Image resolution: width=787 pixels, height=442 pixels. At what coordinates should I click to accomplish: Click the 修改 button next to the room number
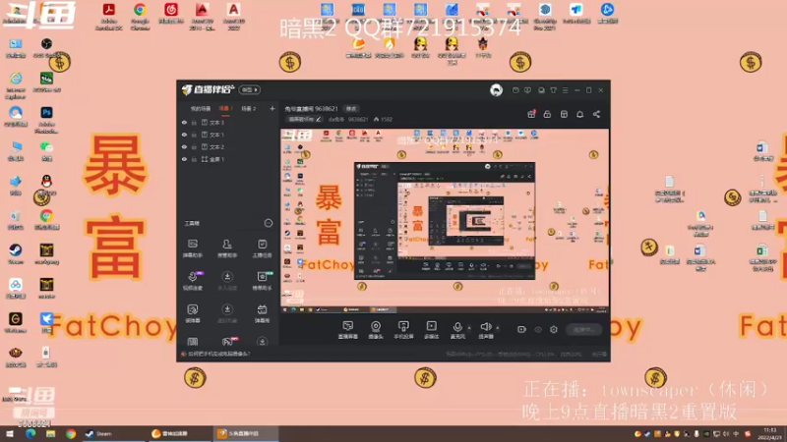click(x=351, y=108)
